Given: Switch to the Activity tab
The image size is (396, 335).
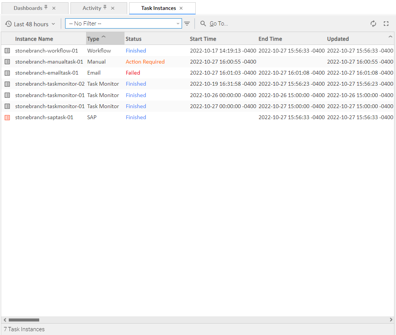Looking at the screenshot, I should [92, 8].
